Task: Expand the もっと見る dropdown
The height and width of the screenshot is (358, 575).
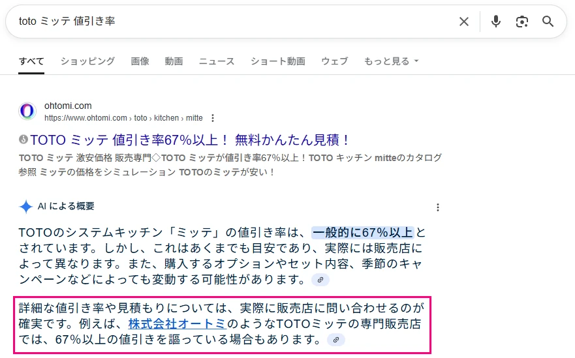Action: click(x=391, y=61)
